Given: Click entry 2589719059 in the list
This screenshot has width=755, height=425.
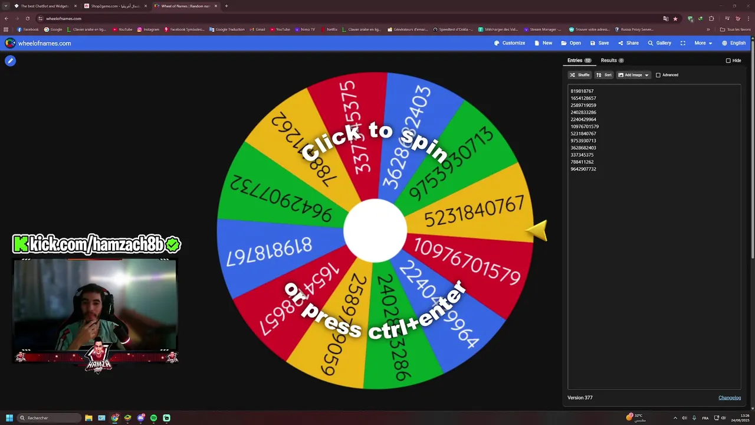Looking at the screenshot, I should click(583, 106).
